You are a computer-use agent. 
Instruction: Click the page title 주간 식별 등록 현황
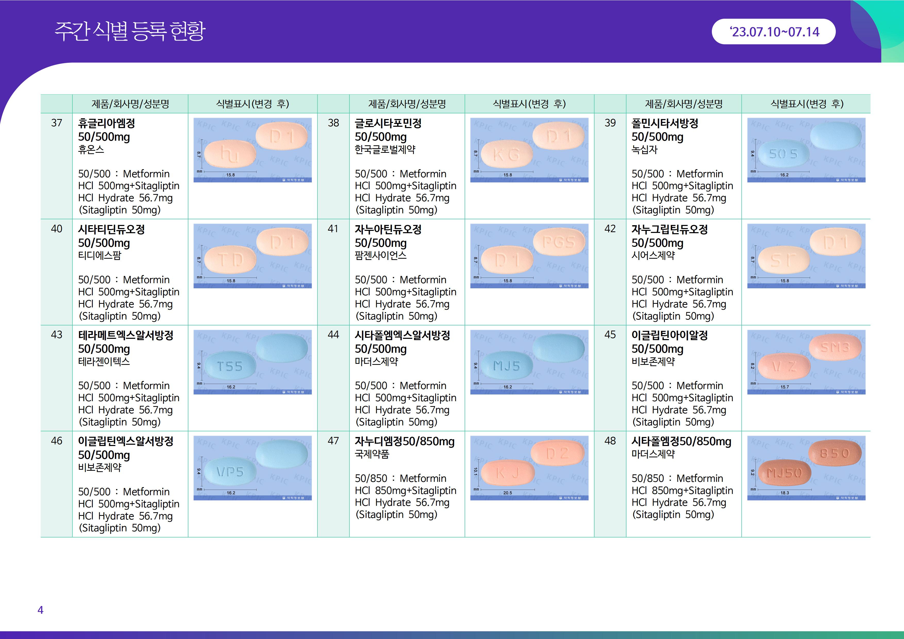130,31
